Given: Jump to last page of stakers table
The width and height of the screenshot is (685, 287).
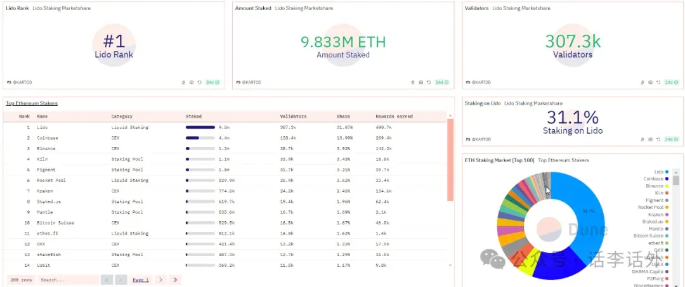Looking at the screenshot, I should point(175,279).
